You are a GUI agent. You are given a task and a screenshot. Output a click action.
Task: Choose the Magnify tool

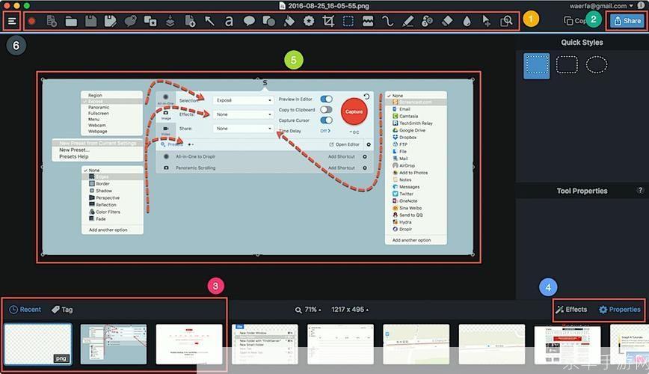[506, 21]
